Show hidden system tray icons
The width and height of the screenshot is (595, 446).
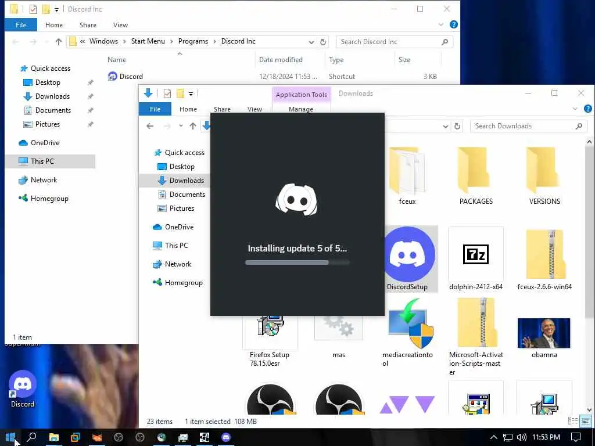[493, 437]
